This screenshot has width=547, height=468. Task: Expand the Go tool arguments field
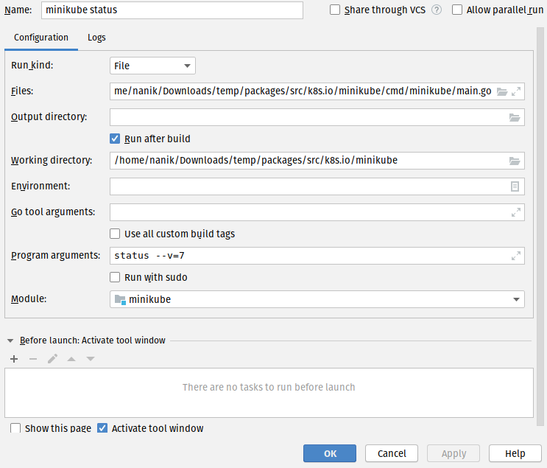[x=516, y=212]
